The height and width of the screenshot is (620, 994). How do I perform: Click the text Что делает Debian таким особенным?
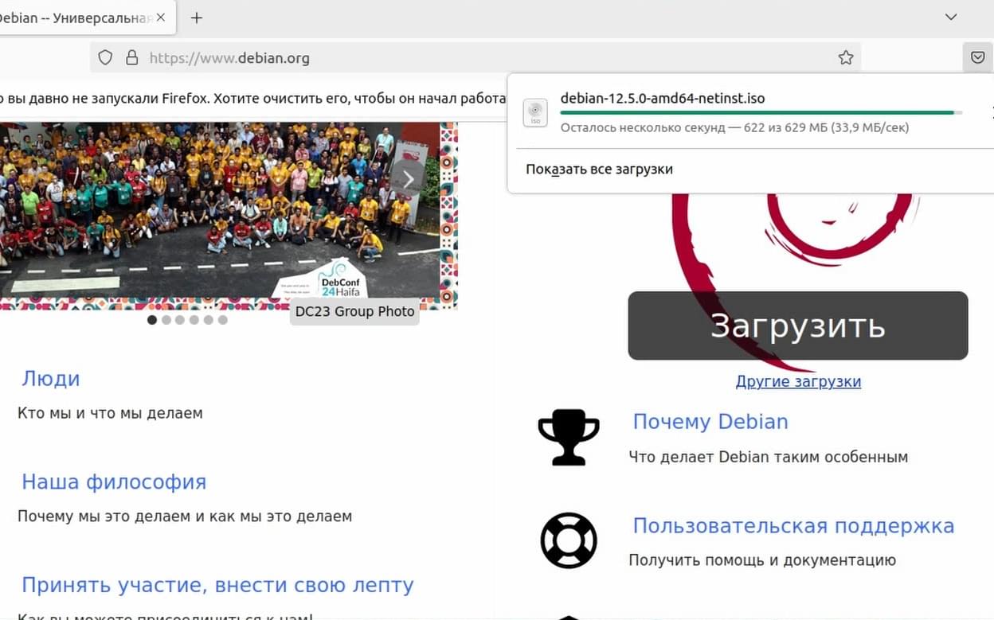(769, 457)
